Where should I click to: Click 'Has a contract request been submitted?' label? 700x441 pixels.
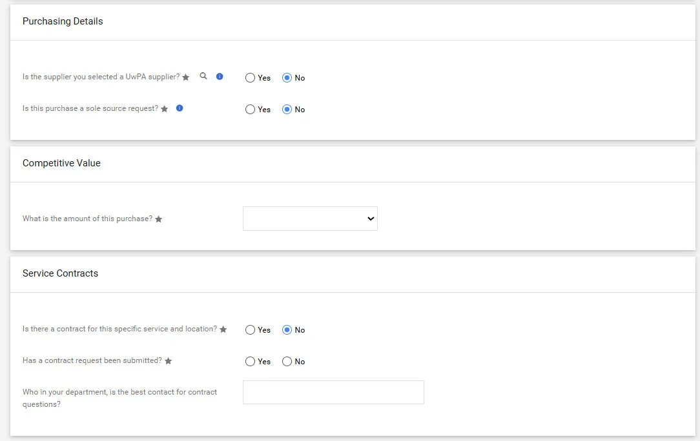(x=92, y=360)
